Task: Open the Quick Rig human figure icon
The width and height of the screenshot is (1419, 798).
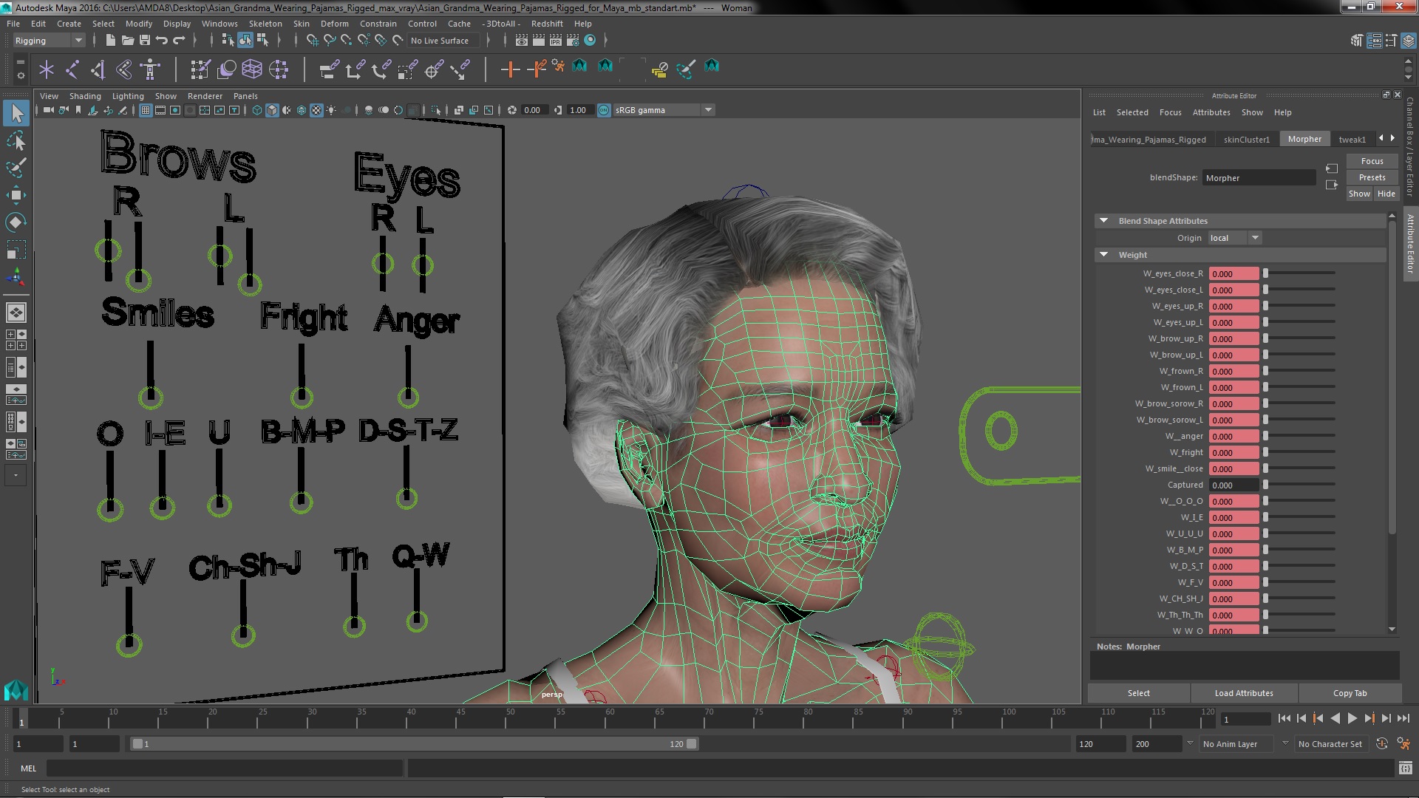Action: tap(150, 70)
